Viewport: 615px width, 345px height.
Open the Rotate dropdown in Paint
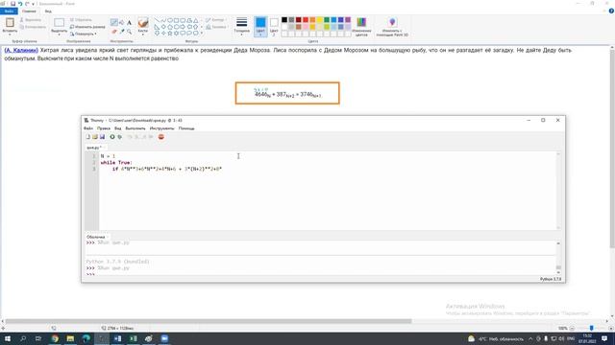tap(84, 34)
